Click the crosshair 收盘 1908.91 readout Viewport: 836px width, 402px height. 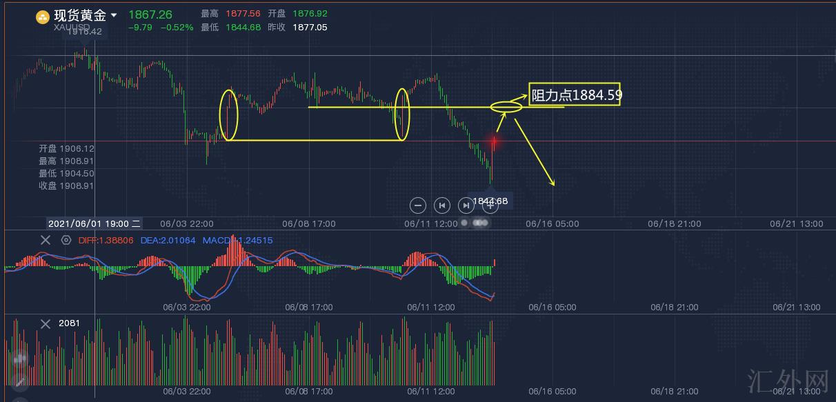(66, 186)
